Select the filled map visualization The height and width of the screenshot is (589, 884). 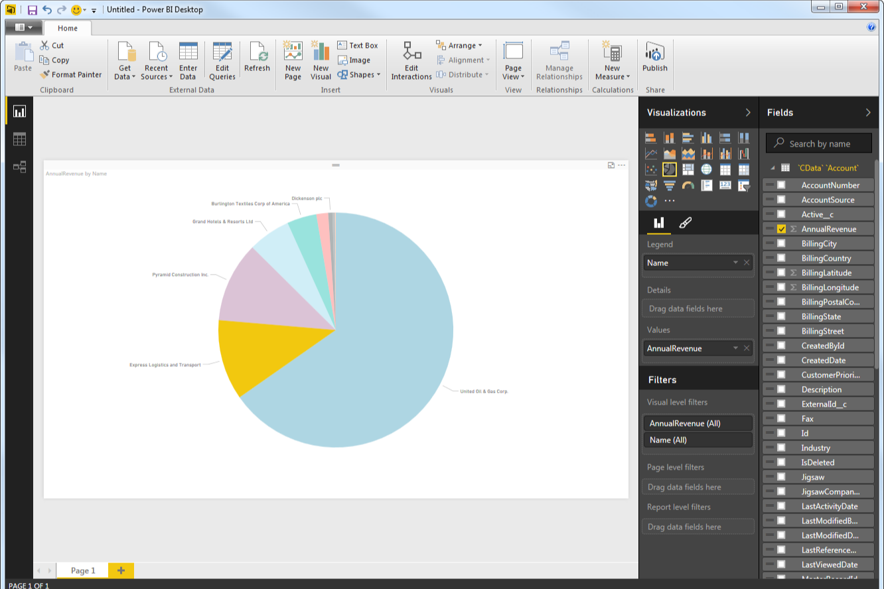(x=651, y=186)
